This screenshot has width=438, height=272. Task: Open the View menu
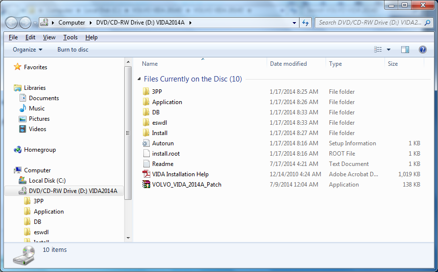click(49, 37)
